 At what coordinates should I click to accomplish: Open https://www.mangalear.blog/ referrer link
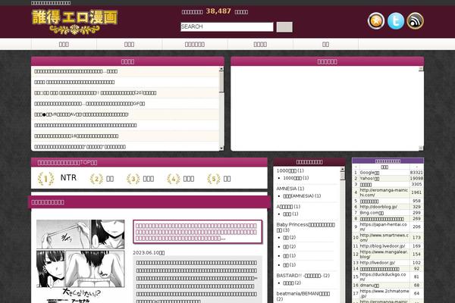click(x=384, y=255)
